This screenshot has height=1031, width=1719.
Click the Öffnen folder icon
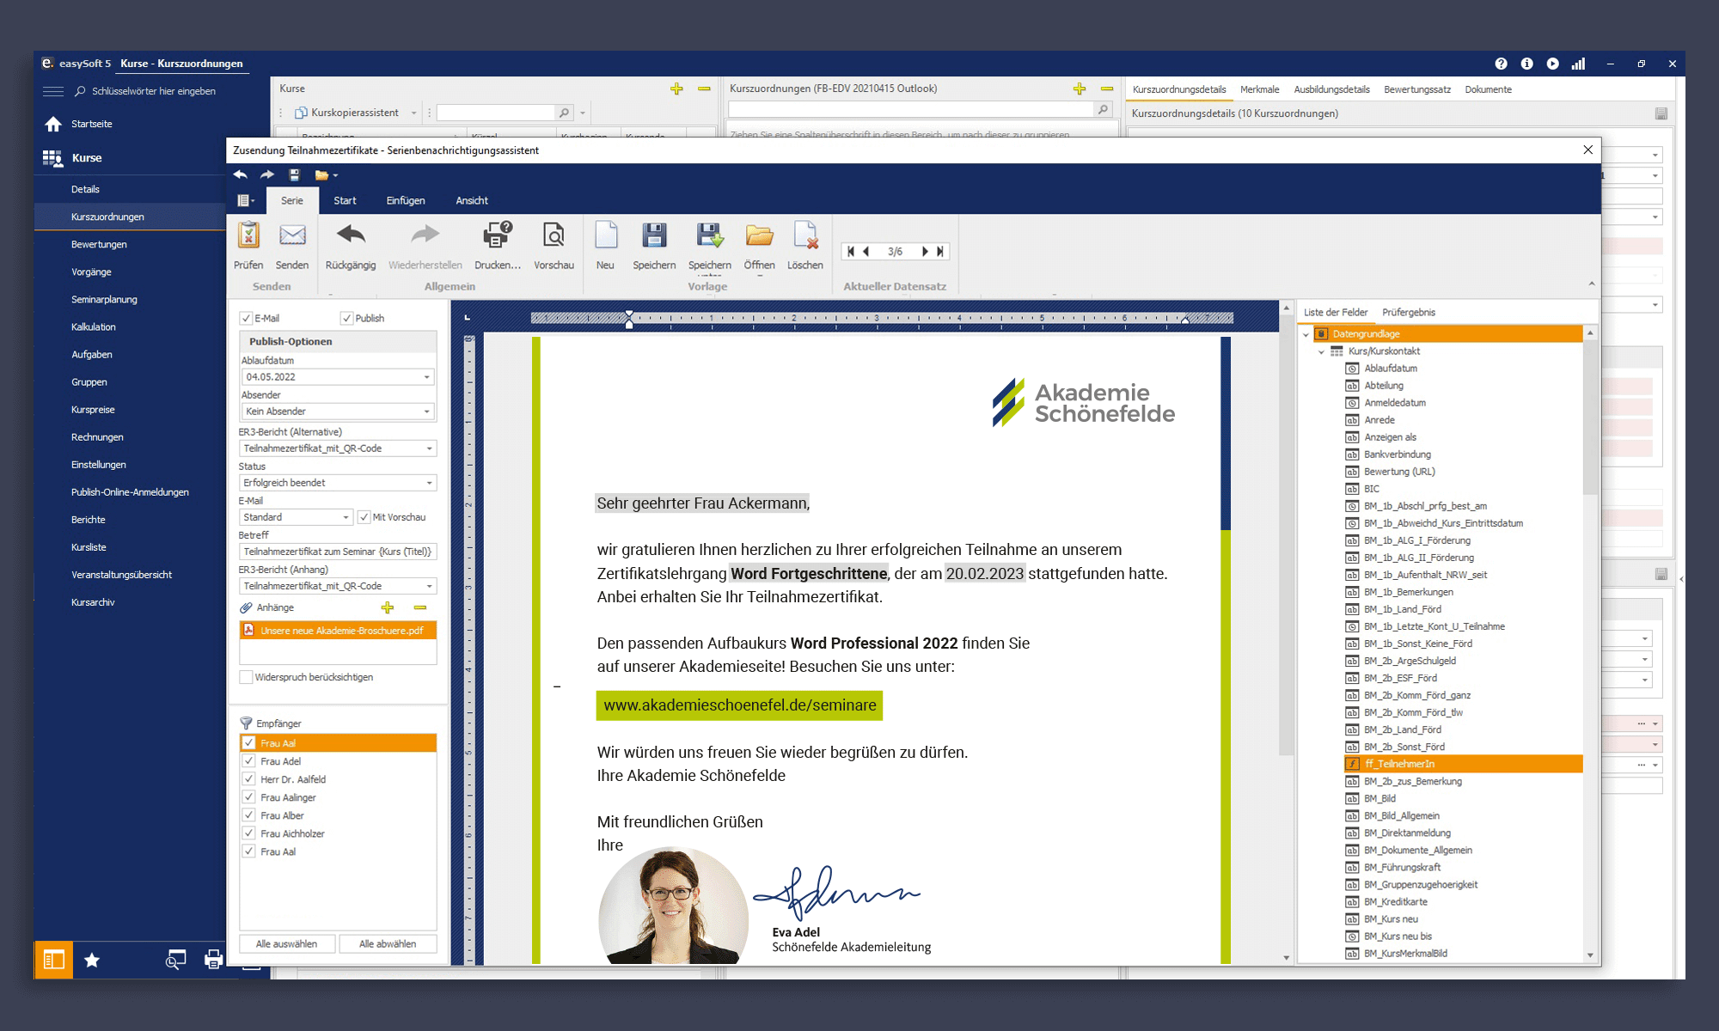[759, 235]
